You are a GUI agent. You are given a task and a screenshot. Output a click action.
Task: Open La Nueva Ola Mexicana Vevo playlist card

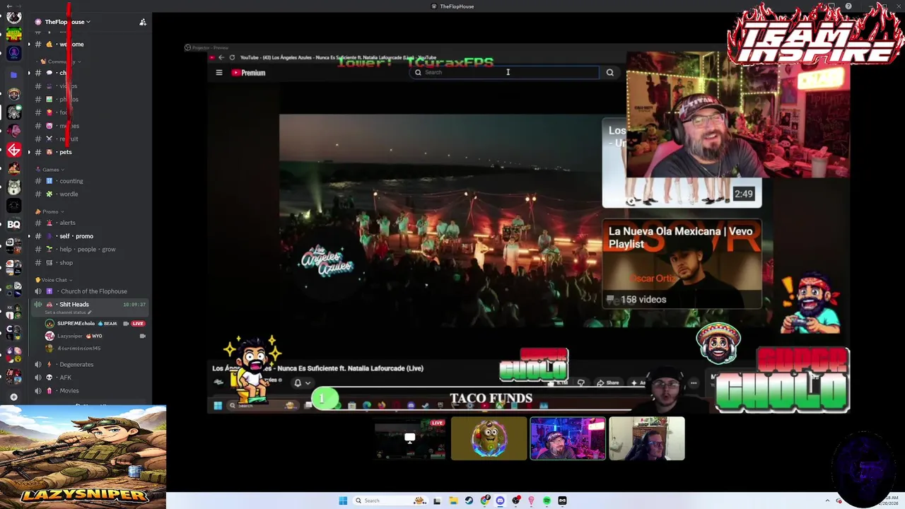[682, 264]
